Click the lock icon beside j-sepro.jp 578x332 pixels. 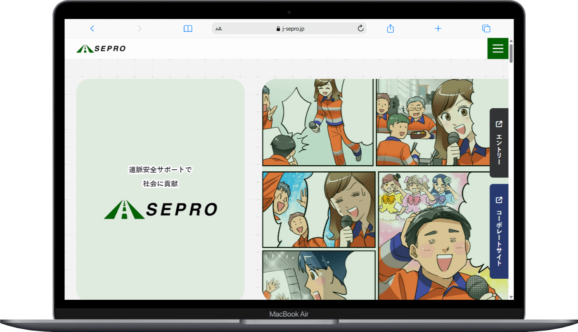point(278,29)
